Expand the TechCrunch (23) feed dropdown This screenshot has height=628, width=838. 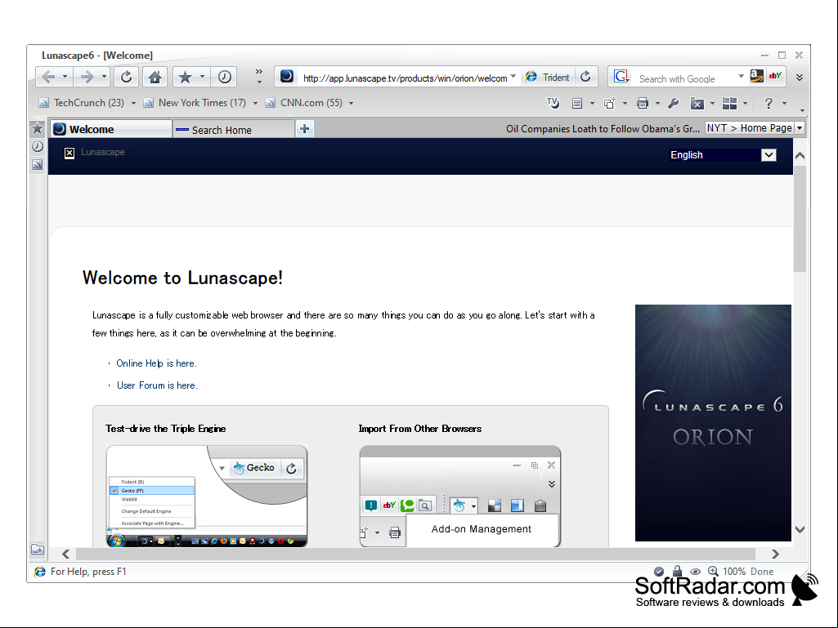click(133, 103)
